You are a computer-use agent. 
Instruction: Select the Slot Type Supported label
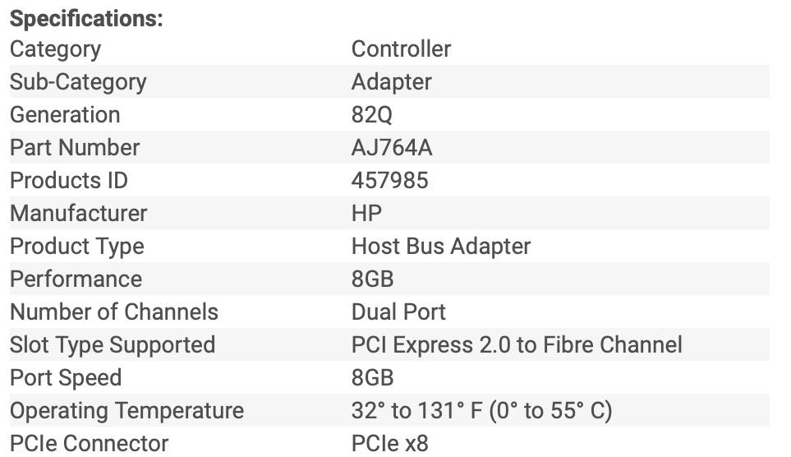coord(113,345)
